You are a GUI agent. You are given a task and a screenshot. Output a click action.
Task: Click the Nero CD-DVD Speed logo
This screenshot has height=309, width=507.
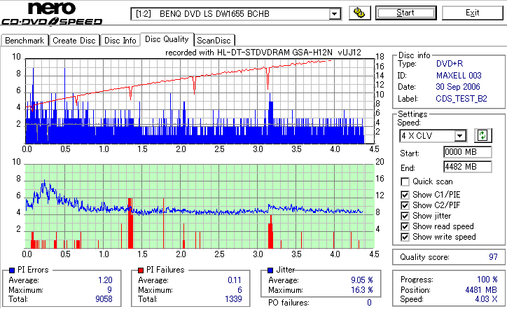[x=52, y=13]
